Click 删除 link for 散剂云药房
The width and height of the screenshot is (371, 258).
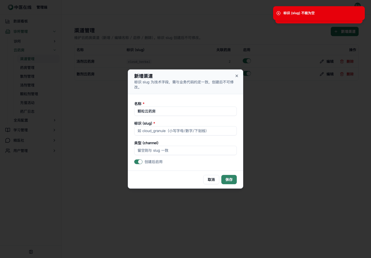click(x=350, y=74)
